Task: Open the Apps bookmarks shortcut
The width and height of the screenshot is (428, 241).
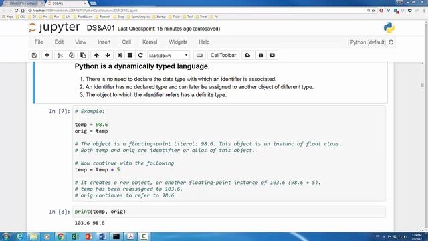Action: coord(7,17)
